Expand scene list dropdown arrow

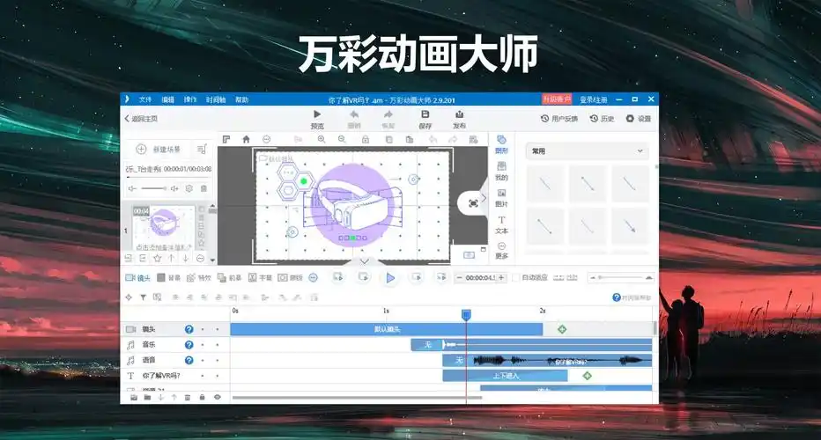coord(212,260)
